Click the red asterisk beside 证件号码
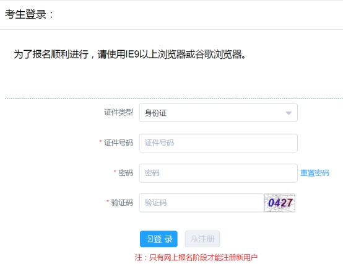This screenshot has width=343, height=264. point(100,141)
